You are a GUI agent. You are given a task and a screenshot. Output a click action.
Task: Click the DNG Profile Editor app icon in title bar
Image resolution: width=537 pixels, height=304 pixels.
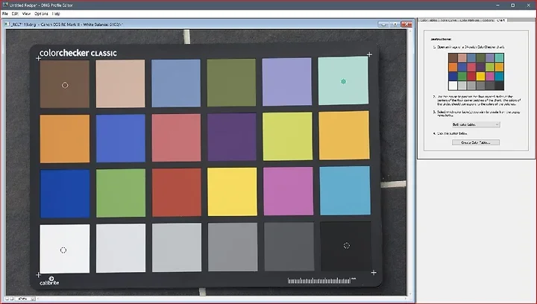(x=5, y=4)
